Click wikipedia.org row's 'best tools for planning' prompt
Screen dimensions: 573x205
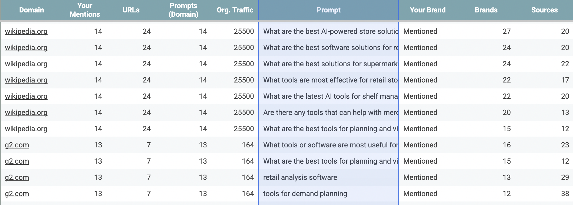(x=331, y=129)
